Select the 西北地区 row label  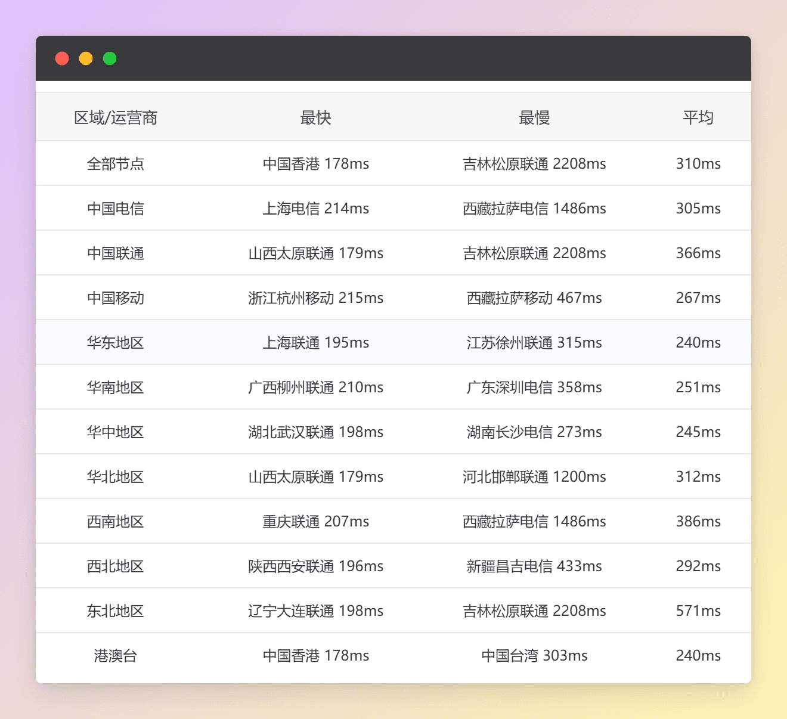[116, 566]
